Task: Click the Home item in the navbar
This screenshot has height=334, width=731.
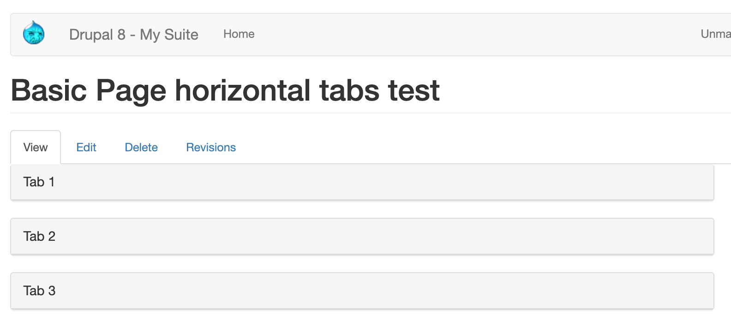Action: point(239,34)
